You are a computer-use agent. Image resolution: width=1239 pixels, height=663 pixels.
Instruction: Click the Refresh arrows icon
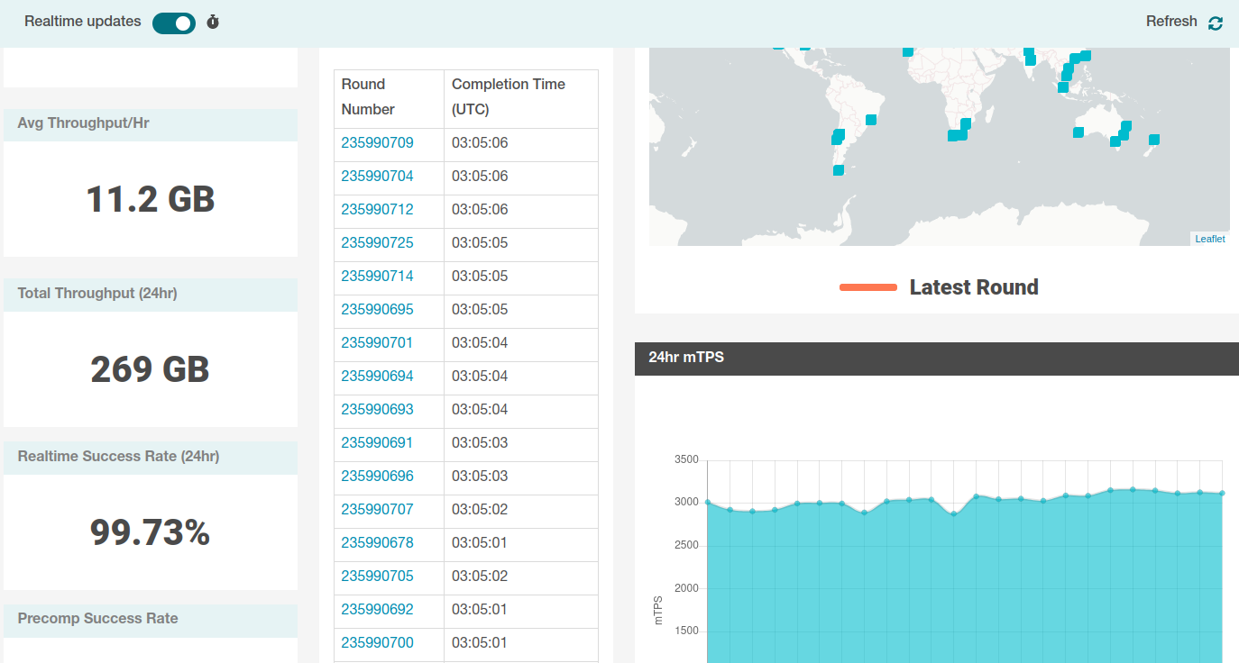(1216, 23)
